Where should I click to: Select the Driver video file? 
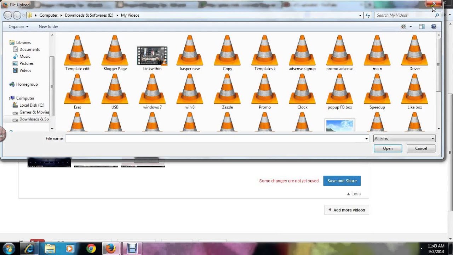click(x=414, y=53)
